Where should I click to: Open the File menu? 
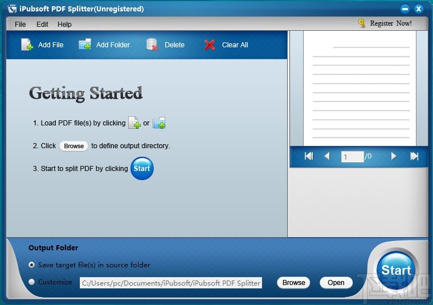click(x=20, y=25)
